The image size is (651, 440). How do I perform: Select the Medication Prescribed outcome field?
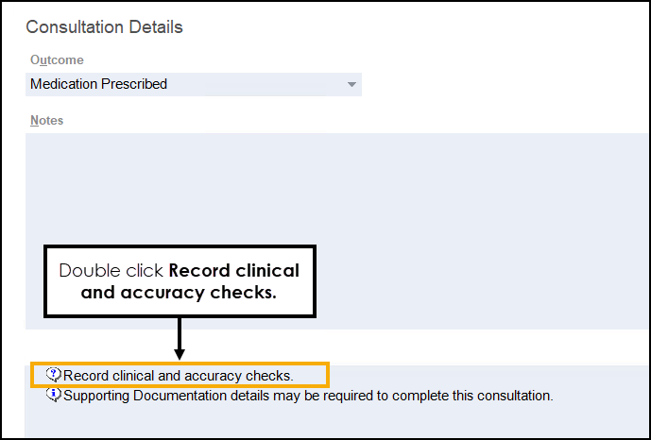coord(180,84)
